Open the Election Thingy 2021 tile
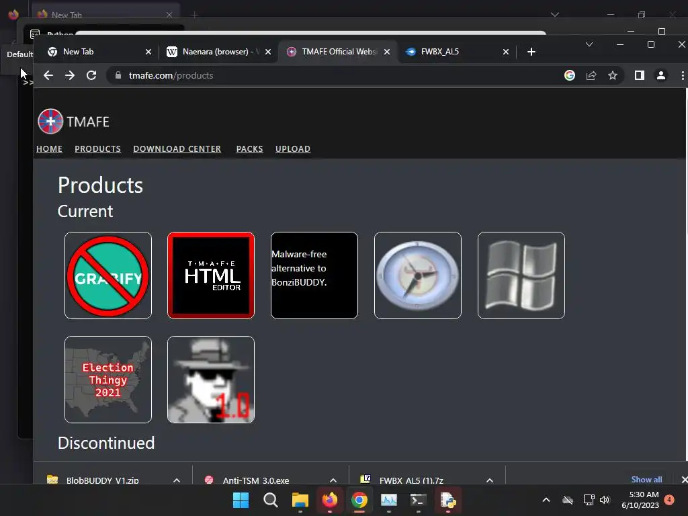The height and width of the screenshot is (516, 688). click(108, 380)
